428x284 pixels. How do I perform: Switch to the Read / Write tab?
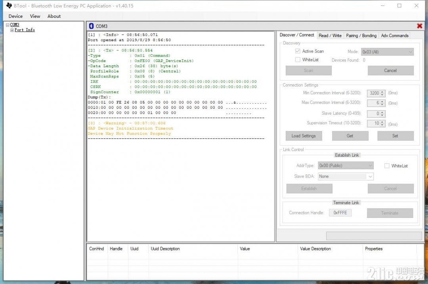click(330, 36)
